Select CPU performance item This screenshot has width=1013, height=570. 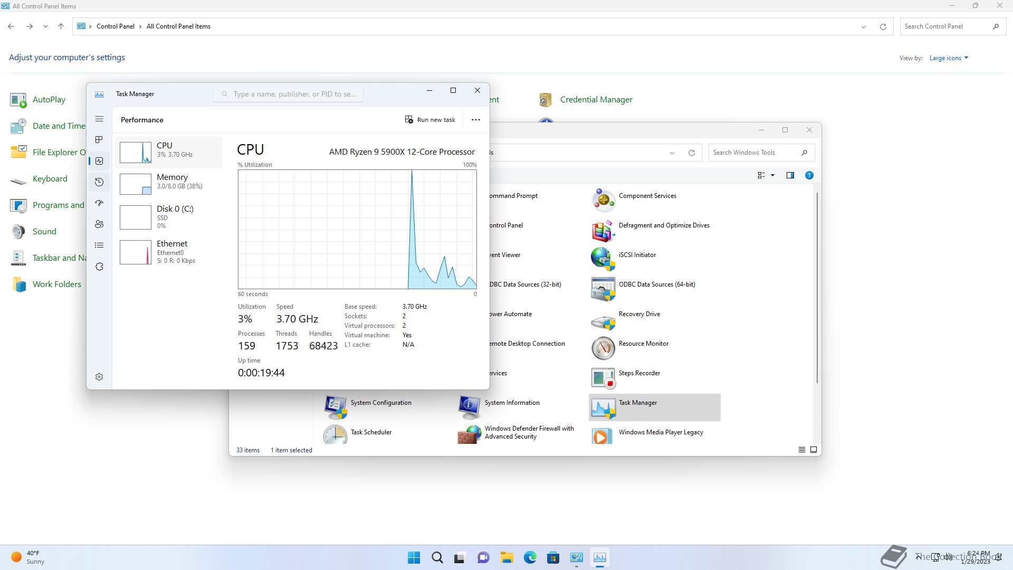pos(168,152)
